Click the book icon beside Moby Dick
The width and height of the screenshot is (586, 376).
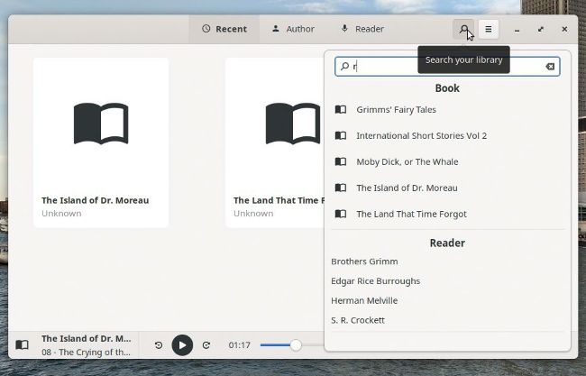[341, 162]
